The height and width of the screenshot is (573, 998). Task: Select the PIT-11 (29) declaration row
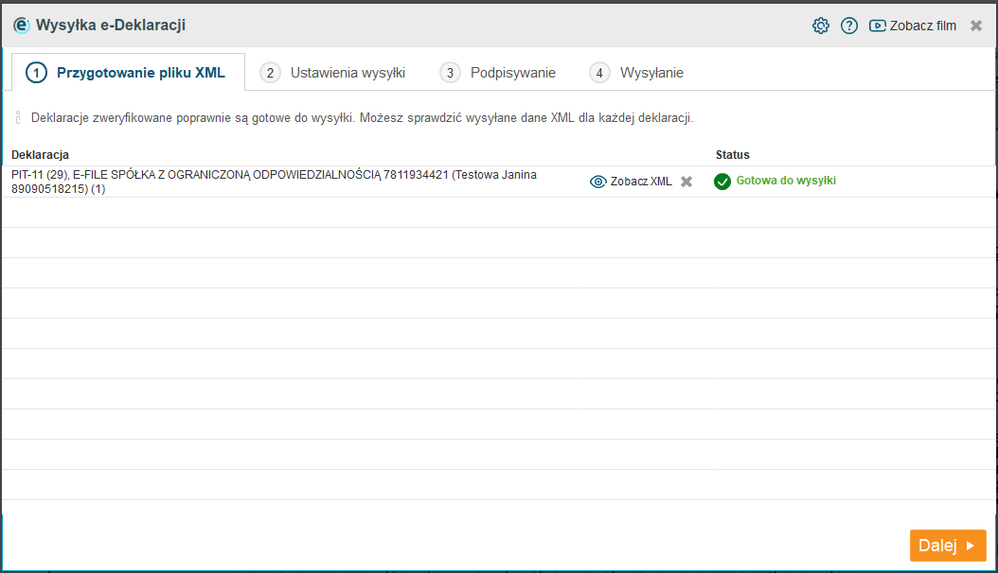point(284,182)
